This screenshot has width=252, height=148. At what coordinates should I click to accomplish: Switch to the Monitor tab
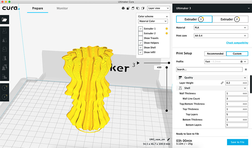tap(62, 8)
